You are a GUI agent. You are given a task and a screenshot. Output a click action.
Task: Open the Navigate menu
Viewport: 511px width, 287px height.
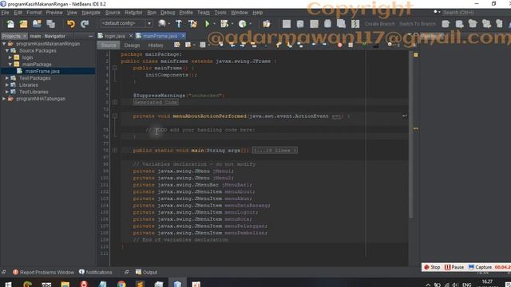pos(91,13)
